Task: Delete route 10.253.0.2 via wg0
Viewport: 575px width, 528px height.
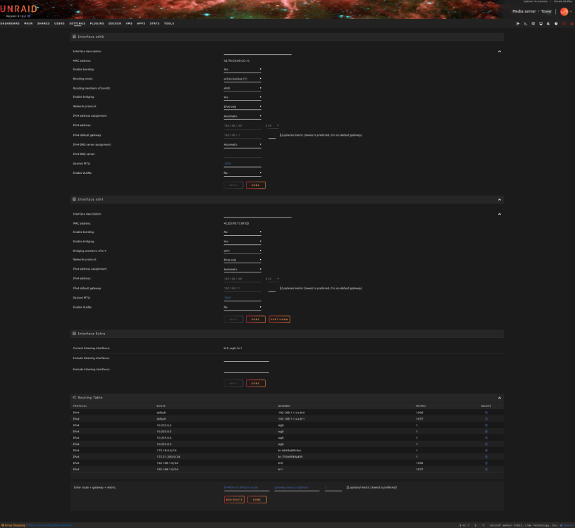Action: coord(486,425)
